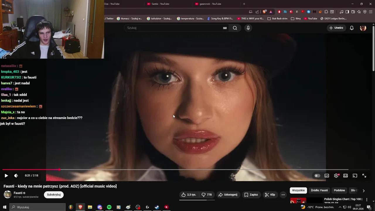
Task: Open Spotify from the taskbar
Action: click(x=109, y=207)
